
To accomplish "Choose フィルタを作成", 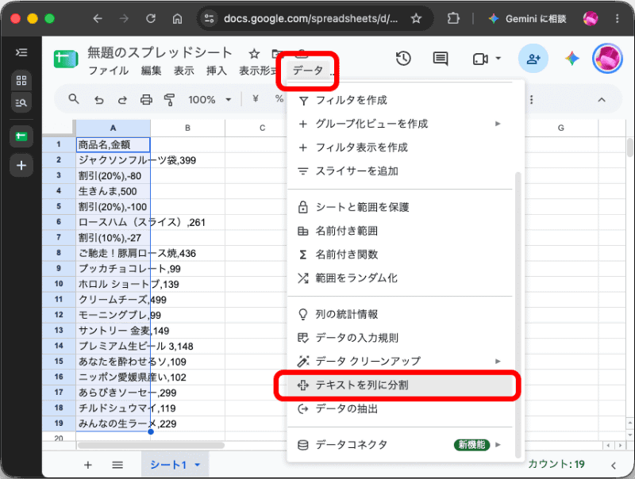I will [x=400, y=100].
